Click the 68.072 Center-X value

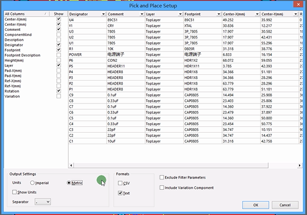[x=241, y=60]
